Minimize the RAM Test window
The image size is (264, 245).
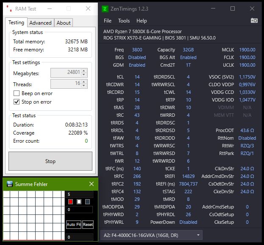[x=50, y=8]
